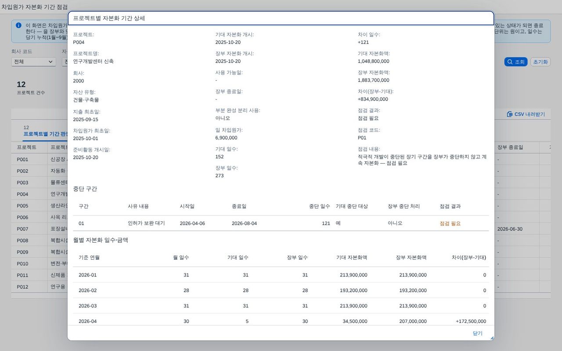This screenshot has height=351, width=562.
Task: Open the 회사 코드 dropdown
Action: point(33,62)
